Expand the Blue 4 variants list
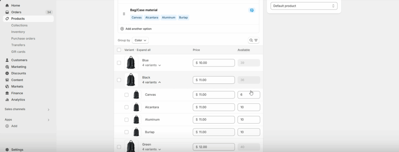 151,65
